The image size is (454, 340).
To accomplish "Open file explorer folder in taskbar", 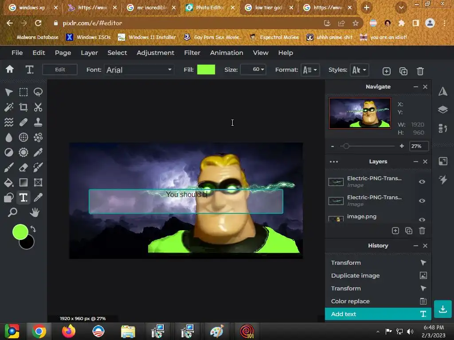I will pyautogui.click(x=128, y=331).
